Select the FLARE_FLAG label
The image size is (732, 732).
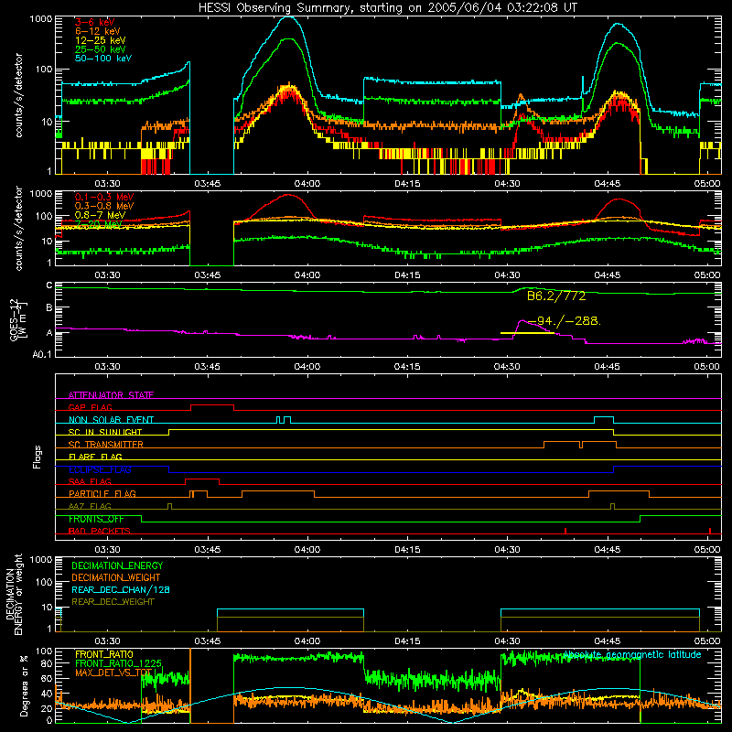click(x=95, y=457)
